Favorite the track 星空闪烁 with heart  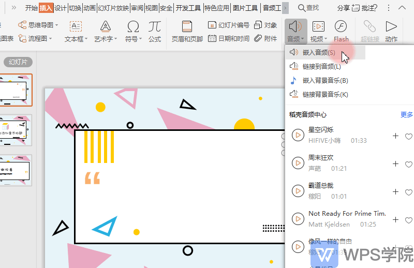pos(408,136)
